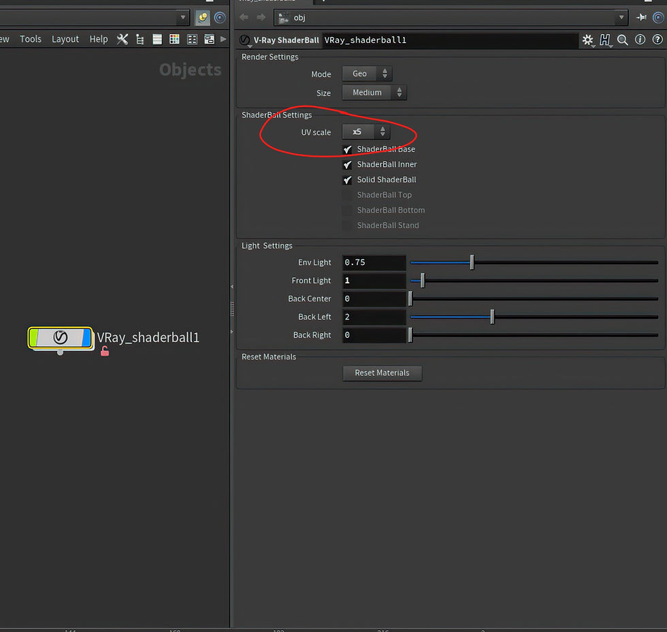The height and width of the screenshot is (632, 667).
Task: Show node info with the i icon
Action: 640,39
